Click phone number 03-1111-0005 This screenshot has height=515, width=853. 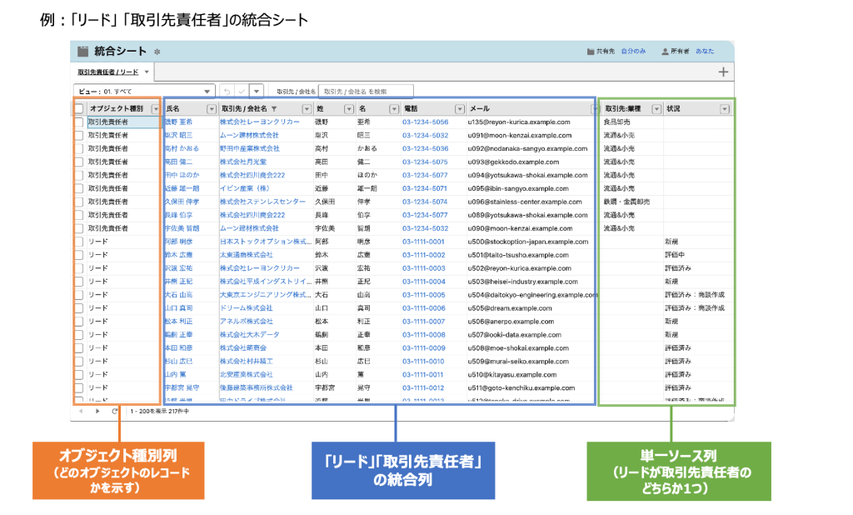(423, 294)
